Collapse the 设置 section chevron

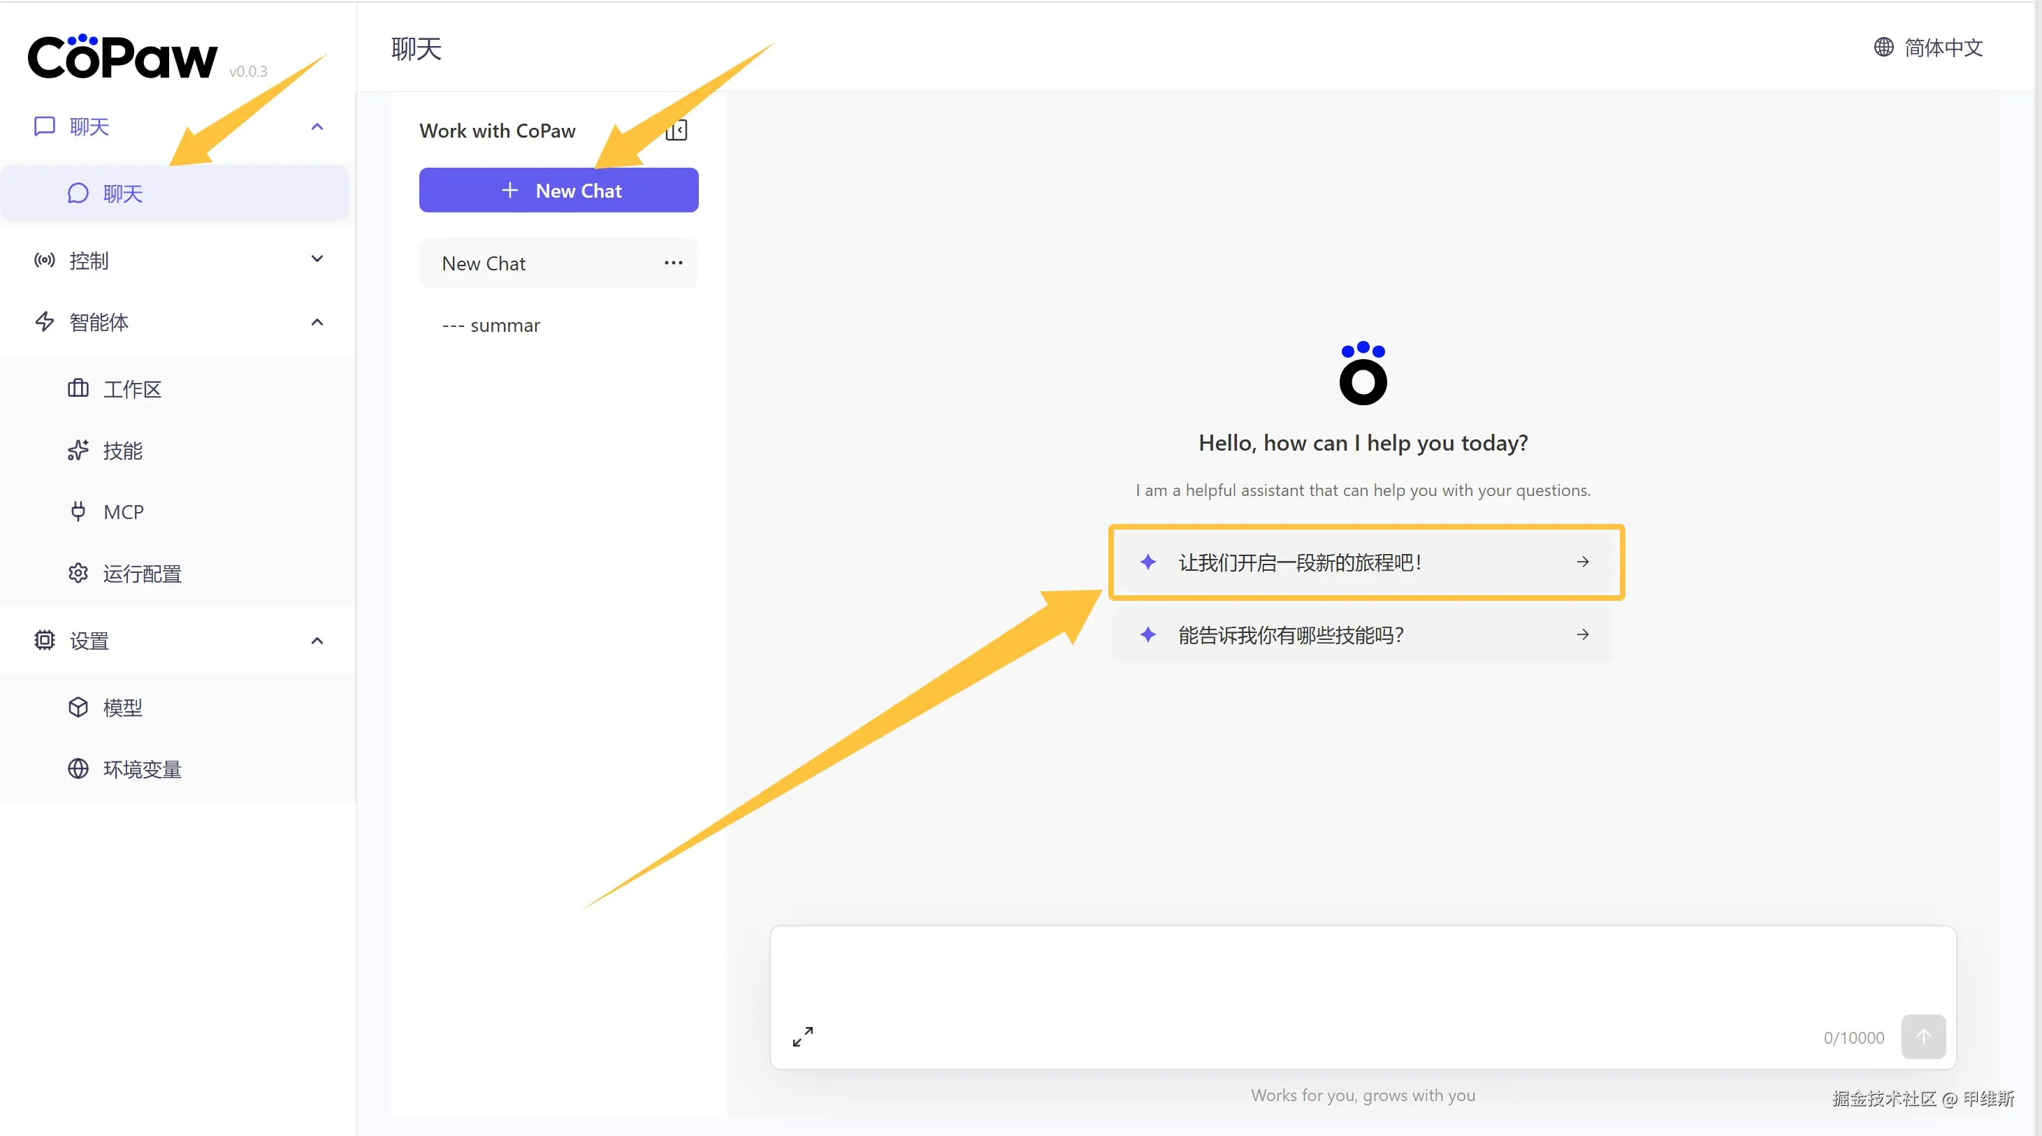317,641
